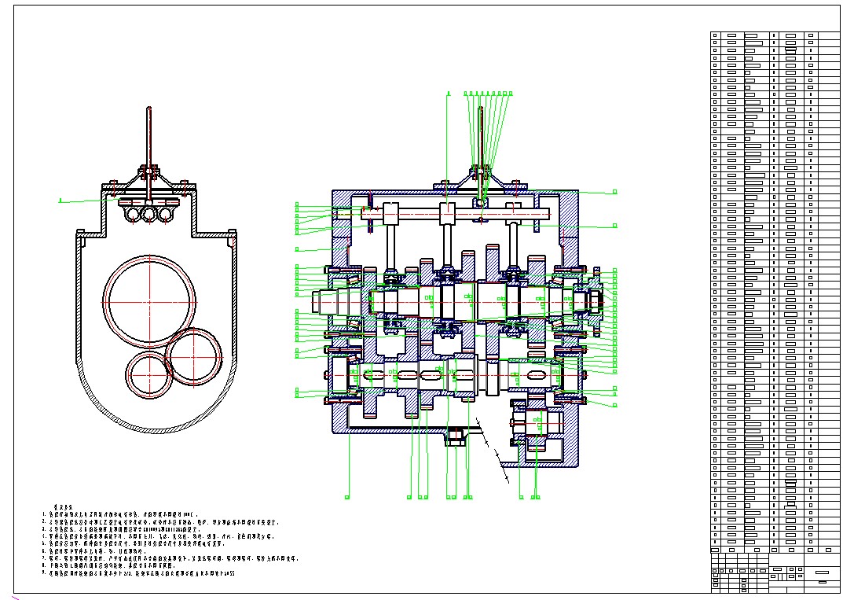Image resolution: width=843 pixels, height=600 pixels.
Task: Click the drain plug under the gearbox housing
Action: tap(454, 437)
